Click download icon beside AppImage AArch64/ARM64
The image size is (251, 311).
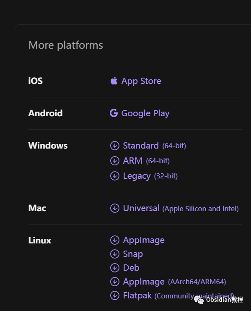point(115,282)
